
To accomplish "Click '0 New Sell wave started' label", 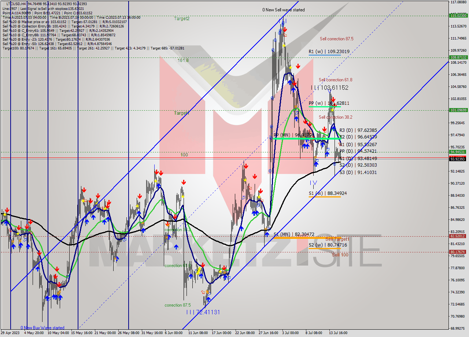I will (283, 10).
